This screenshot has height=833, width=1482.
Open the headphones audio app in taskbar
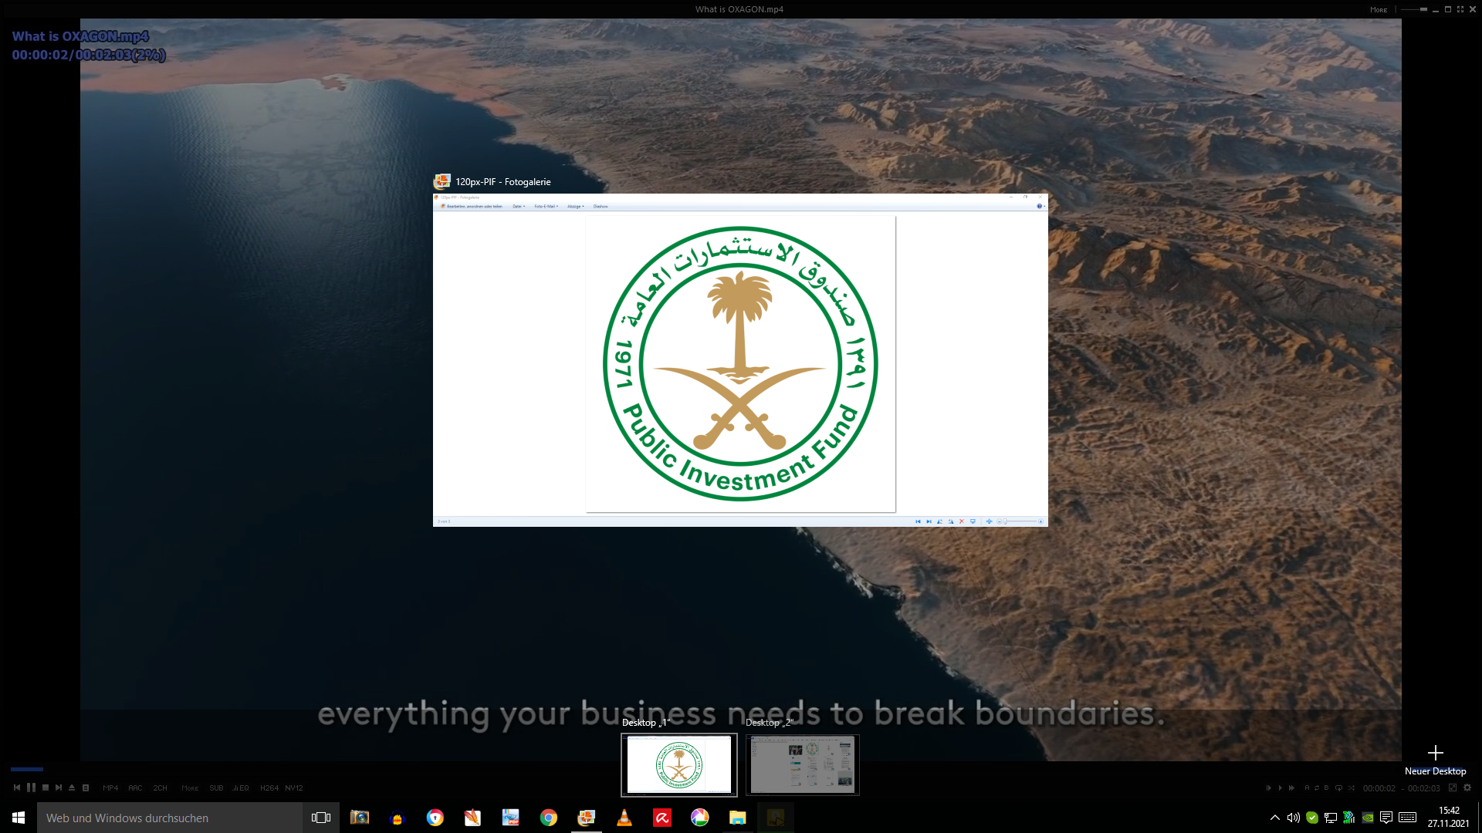[398, 818]
